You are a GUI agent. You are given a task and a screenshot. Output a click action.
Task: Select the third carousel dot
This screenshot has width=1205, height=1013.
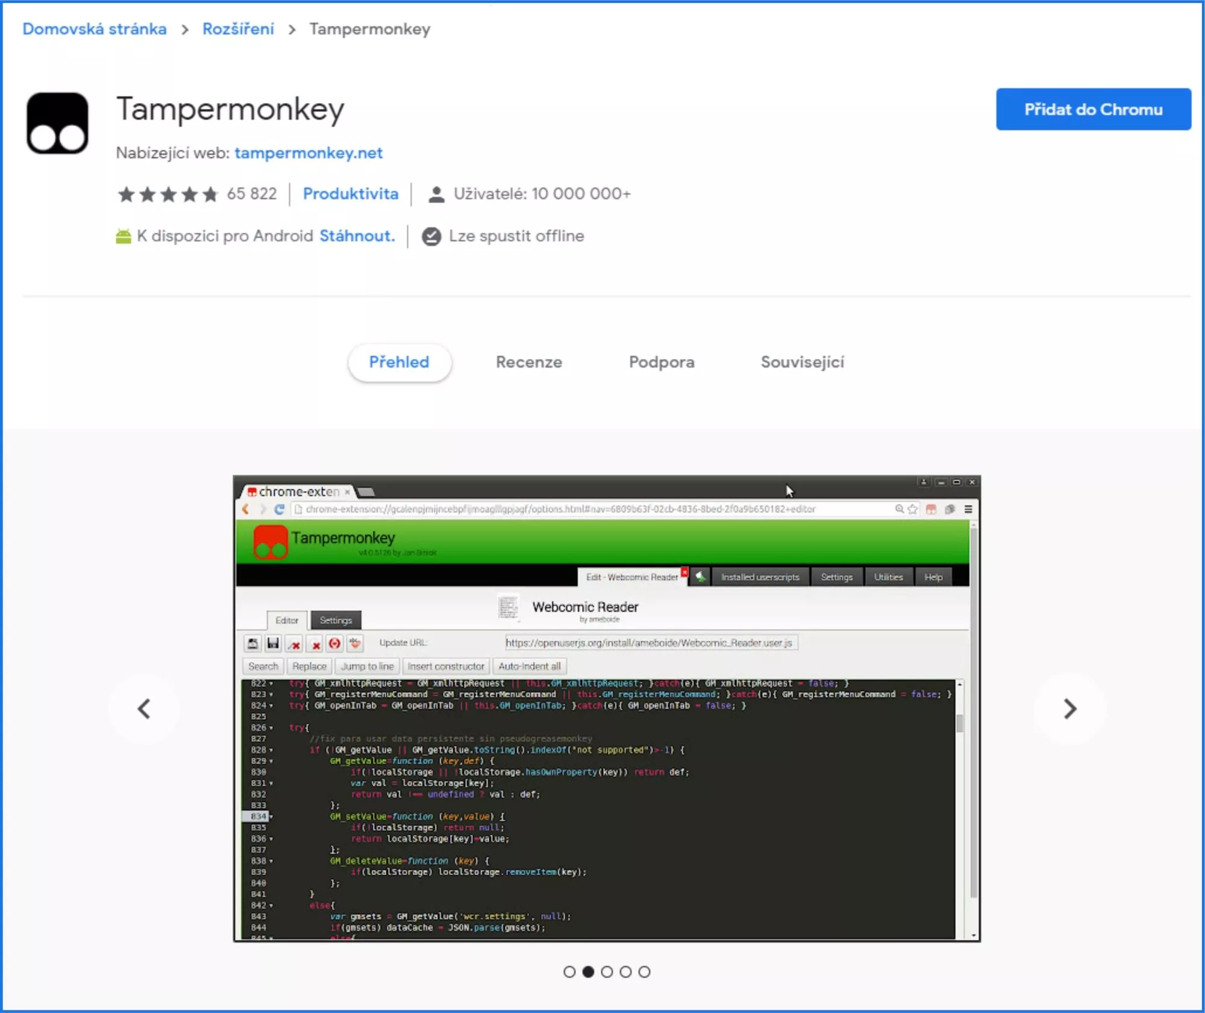coord(607,971)
